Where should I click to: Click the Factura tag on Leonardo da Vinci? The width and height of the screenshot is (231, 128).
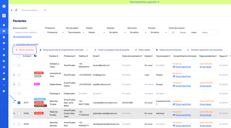pyautogui.click(x=38, y=76)
